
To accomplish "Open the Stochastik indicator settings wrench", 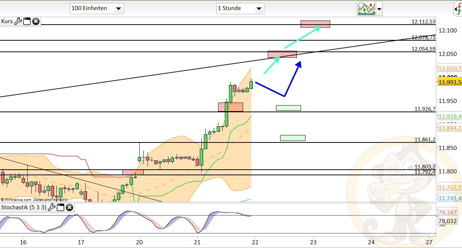I will [x=52, y=207].
